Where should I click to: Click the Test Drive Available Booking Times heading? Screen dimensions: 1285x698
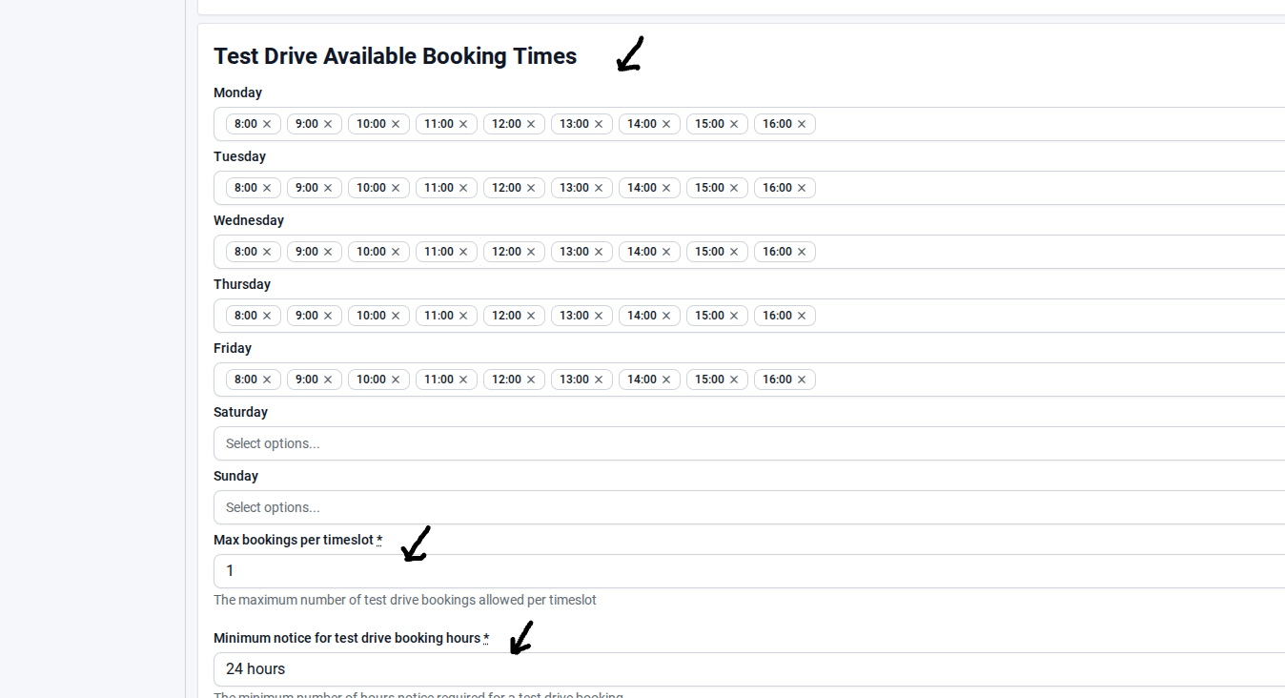pyautogui.click(x=395, y=56)
